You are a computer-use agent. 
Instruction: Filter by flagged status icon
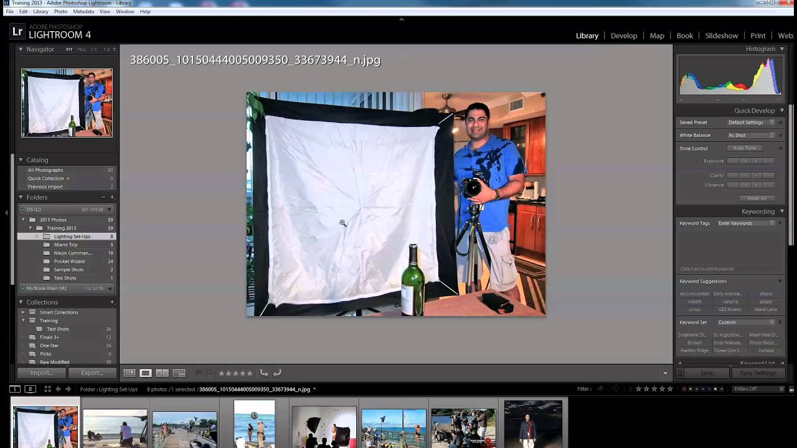(x=600, y=389)
